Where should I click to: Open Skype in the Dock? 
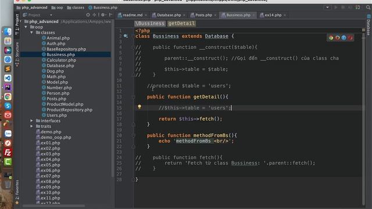tap(8, 106)
